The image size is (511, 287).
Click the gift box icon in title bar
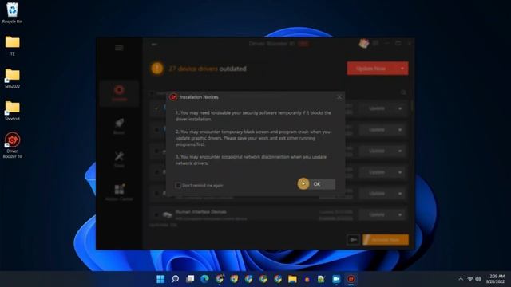point(364,43)
